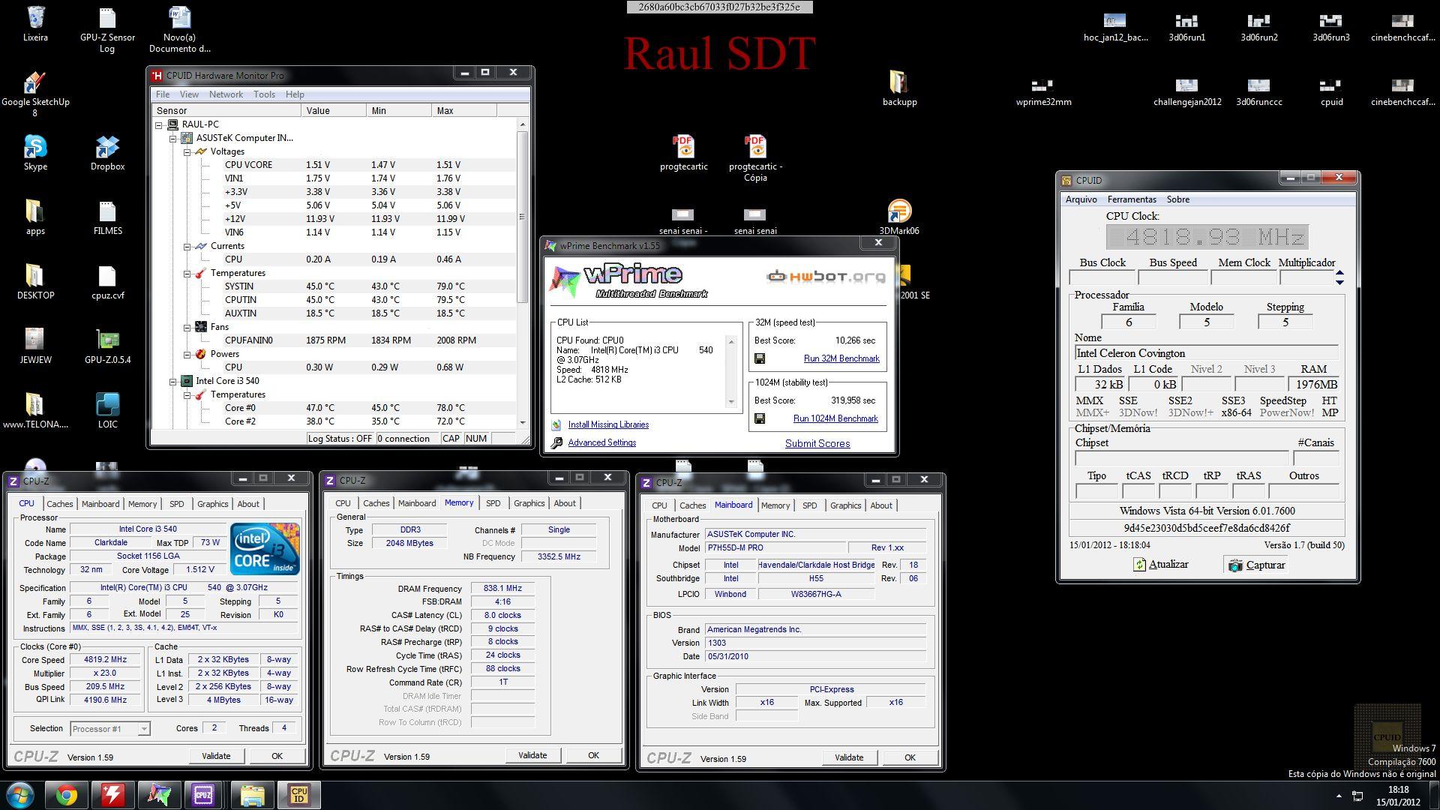Click OK in right CPU-Z Mainboard window

point(910,757)
